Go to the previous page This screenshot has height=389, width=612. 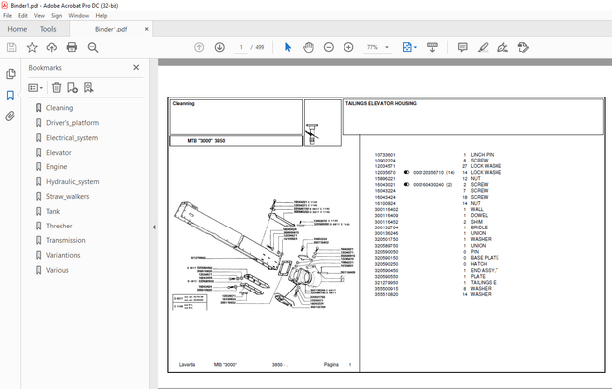(x=199, y=47)
